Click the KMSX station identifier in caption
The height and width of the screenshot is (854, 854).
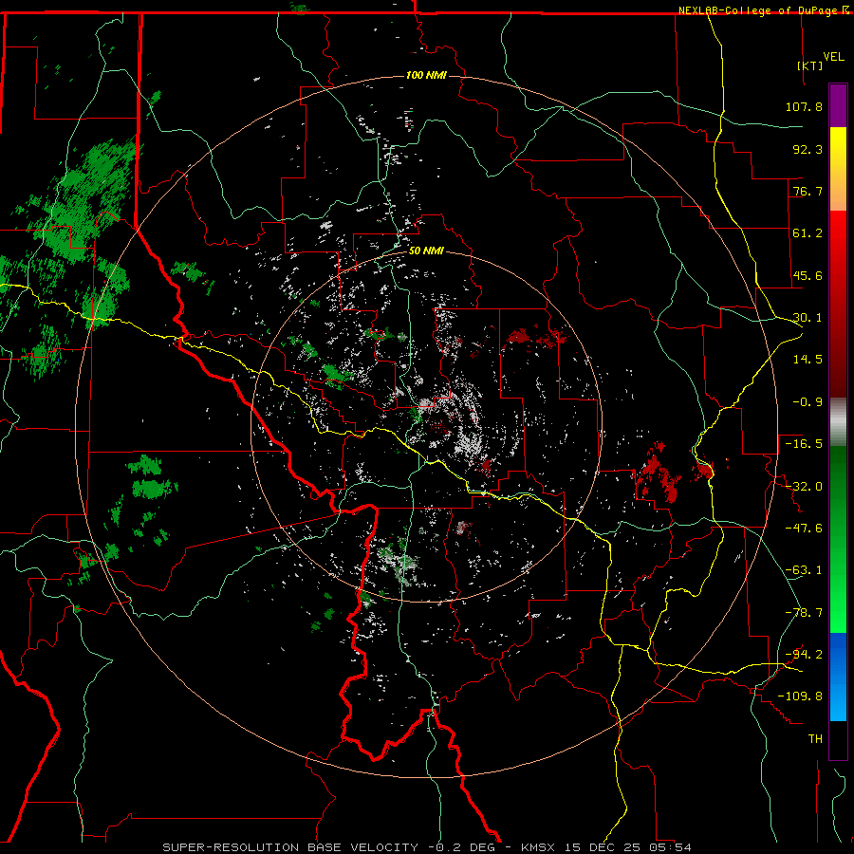[x=539, y=847]
